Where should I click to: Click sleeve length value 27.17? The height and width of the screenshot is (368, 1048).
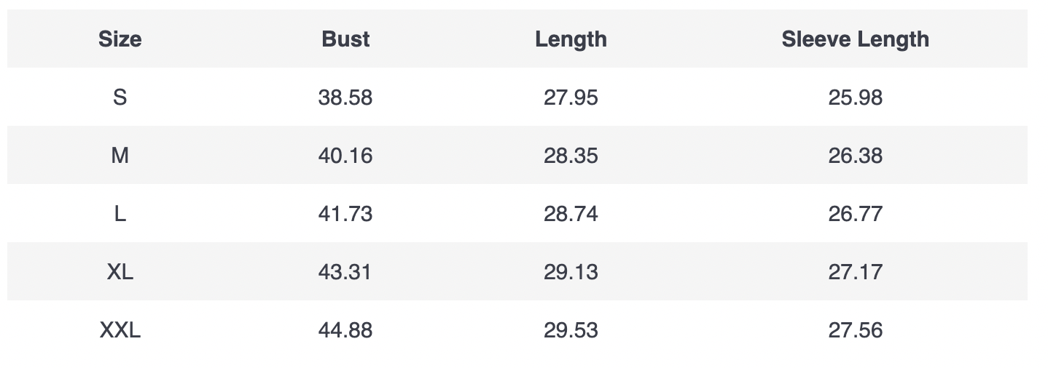(x=855, y=272)
